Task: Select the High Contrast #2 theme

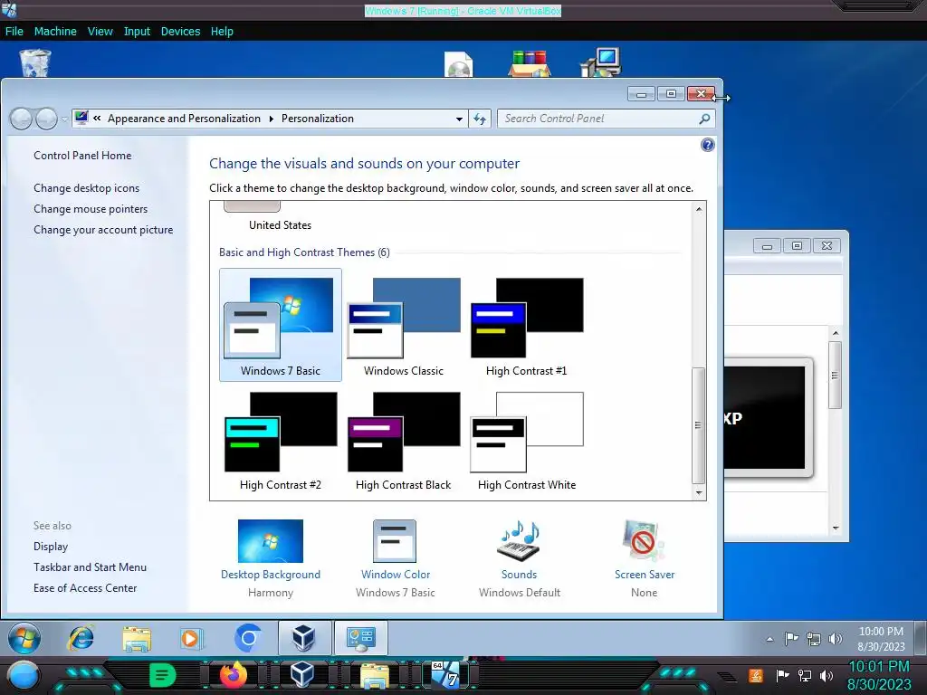Action: tap(281, 441)
